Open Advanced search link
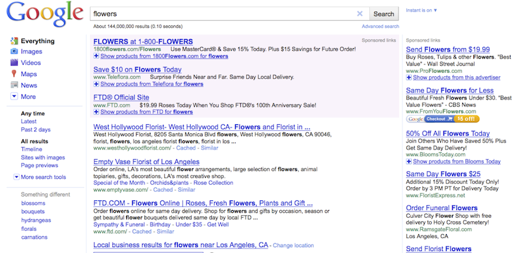Screen dimensions: 521x253 (380, 26)
